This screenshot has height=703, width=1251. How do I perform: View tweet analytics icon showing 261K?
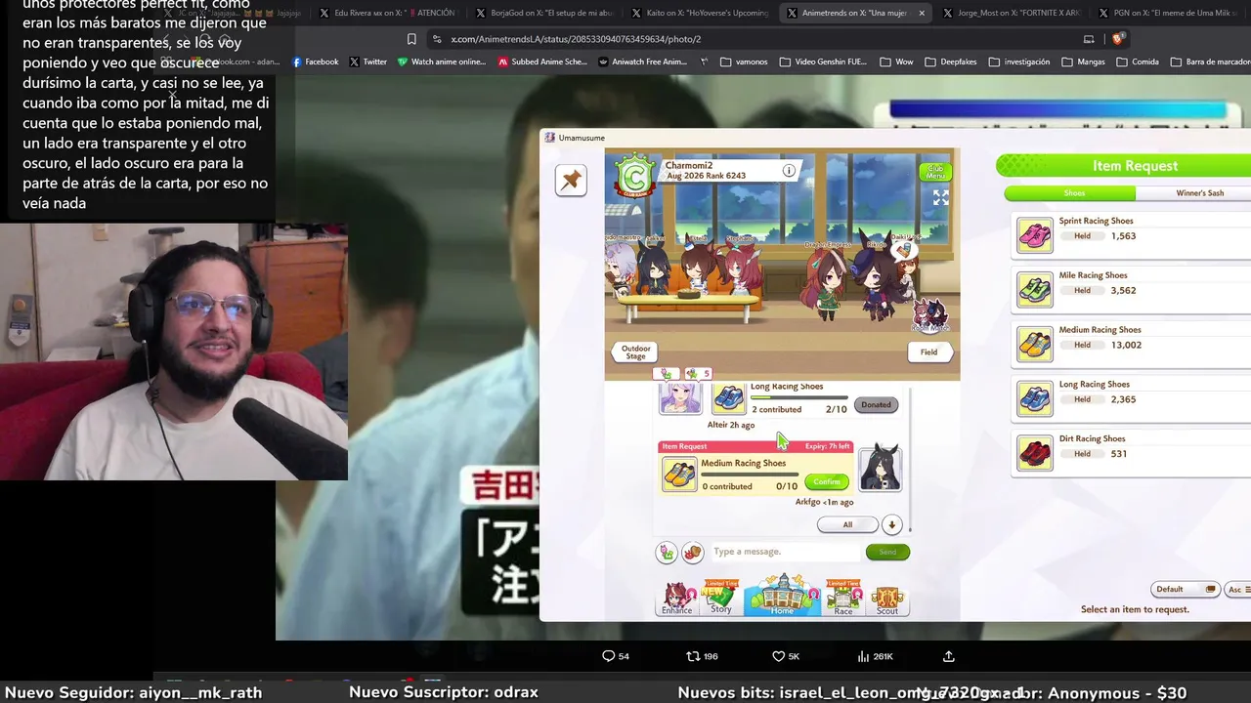click(863, 656)
